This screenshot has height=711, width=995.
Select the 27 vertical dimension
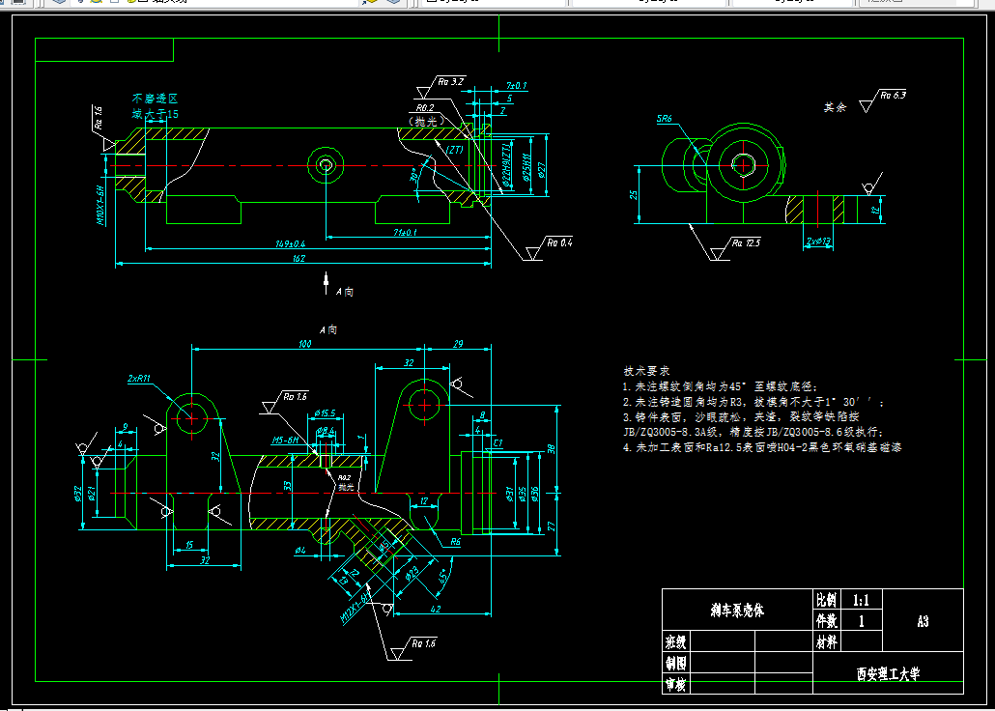(x=552, y=525)
